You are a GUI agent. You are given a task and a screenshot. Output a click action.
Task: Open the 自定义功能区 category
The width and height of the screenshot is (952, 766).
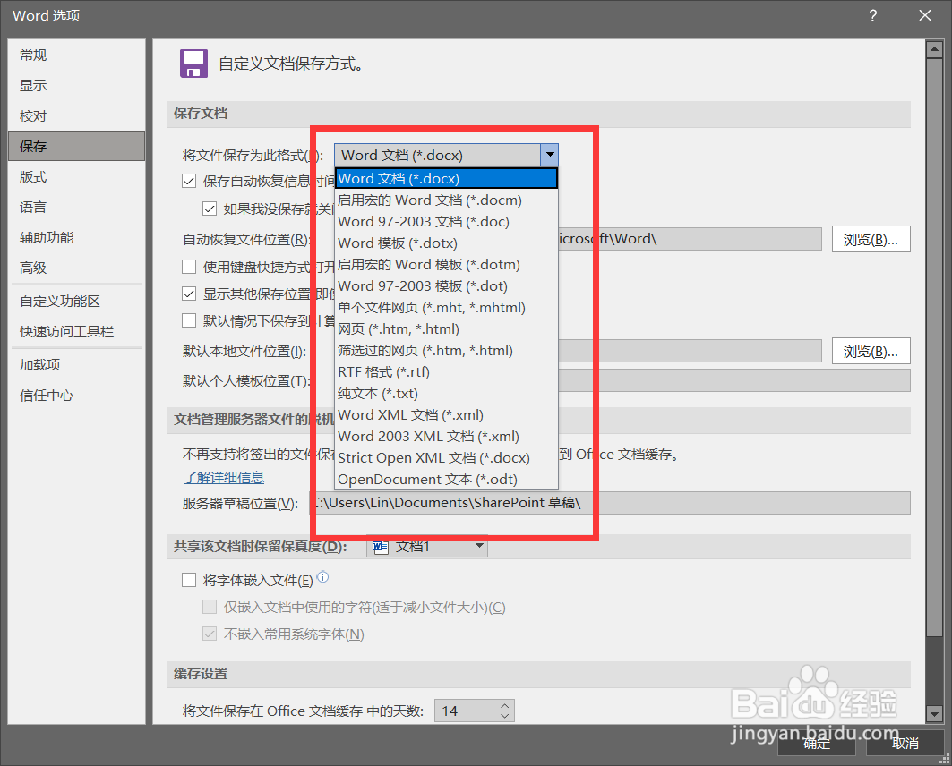[76, 302]
